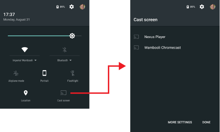Tap Flashlight label

pyautogui.click(x=73, y=81)
